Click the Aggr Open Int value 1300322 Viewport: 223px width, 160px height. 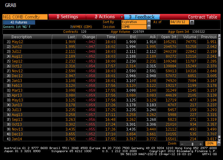pos(198,32)
